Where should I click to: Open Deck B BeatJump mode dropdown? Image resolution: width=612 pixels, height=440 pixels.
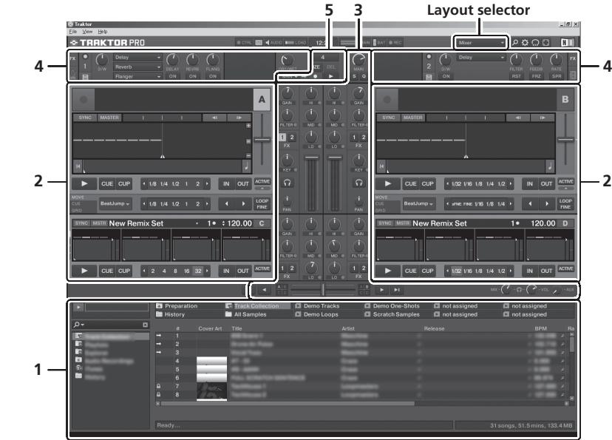point(418,203)
